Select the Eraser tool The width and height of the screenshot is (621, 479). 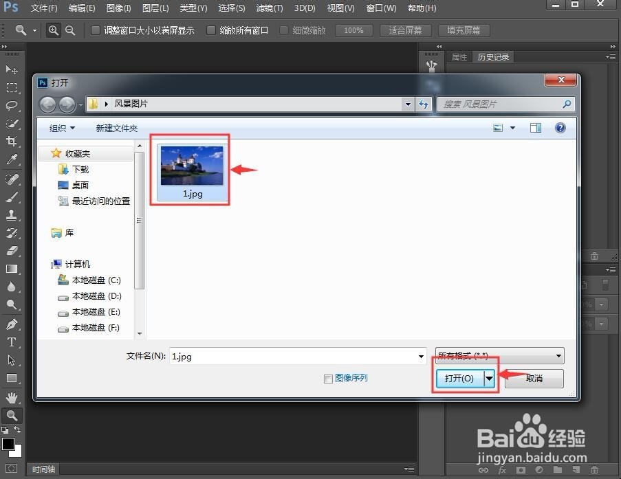pyautogui.click(x=12, y=251)
